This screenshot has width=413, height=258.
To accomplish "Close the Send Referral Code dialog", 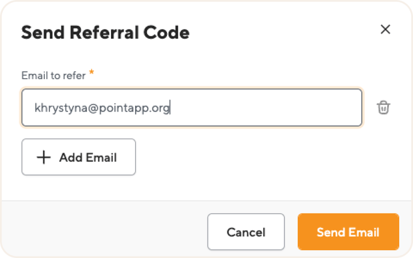I will pyautogui.click(x=385, y=29).
